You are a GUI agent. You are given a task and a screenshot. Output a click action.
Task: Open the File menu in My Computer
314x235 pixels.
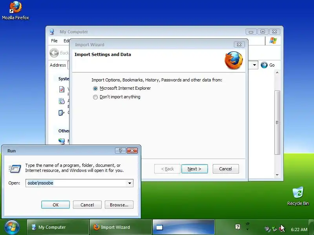pyautogui.click(x=54, y=41)
